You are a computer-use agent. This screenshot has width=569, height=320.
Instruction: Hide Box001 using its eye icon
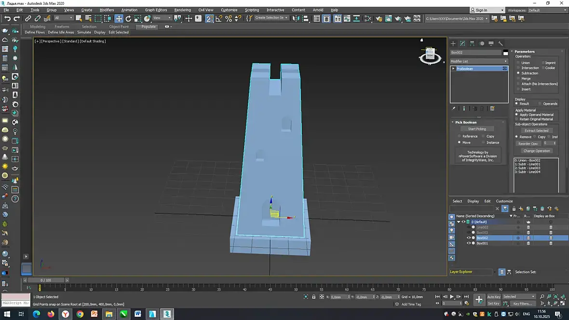point(468,243)
